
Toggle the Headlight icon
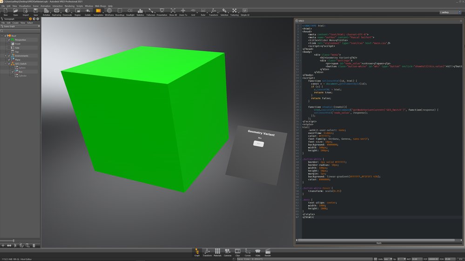130,11
